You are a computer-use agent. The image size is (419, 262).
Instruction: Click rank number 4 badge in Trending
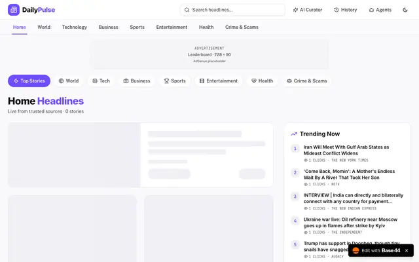295,221
